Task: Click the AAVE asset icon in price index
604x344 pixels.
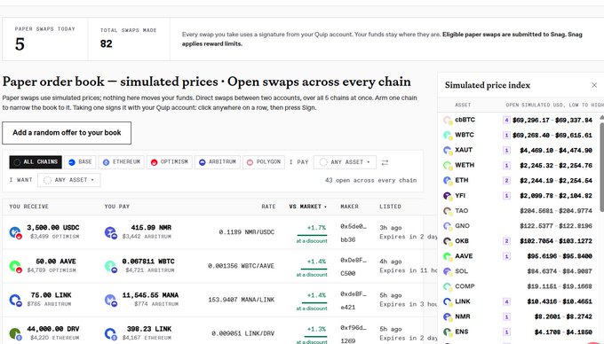Action: [x=448, y=256]
